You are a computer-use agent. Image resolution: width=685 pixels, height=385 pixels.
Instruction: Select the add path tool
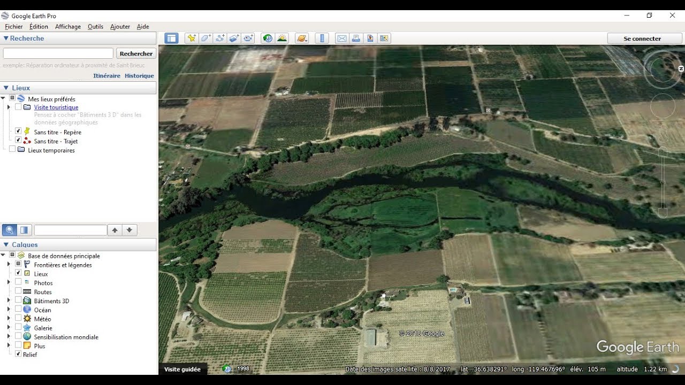pyautogui.click(x=220, y=38)
